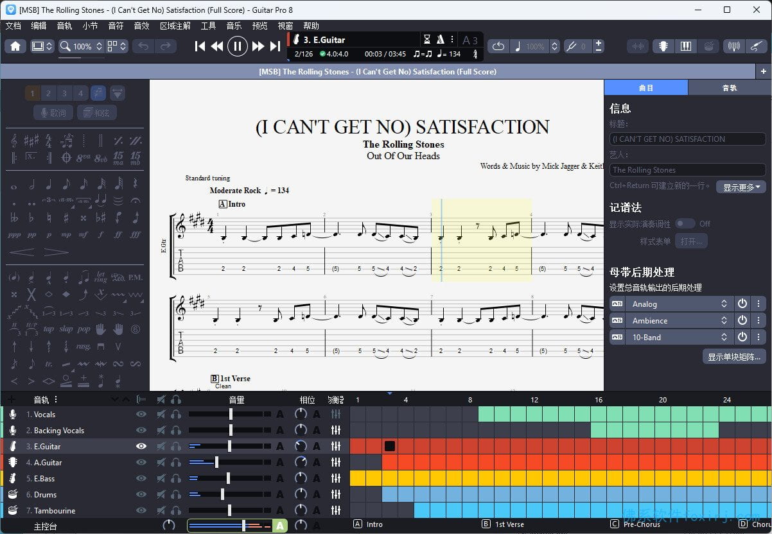Show the Drums track eye icon

coord(141,495)
